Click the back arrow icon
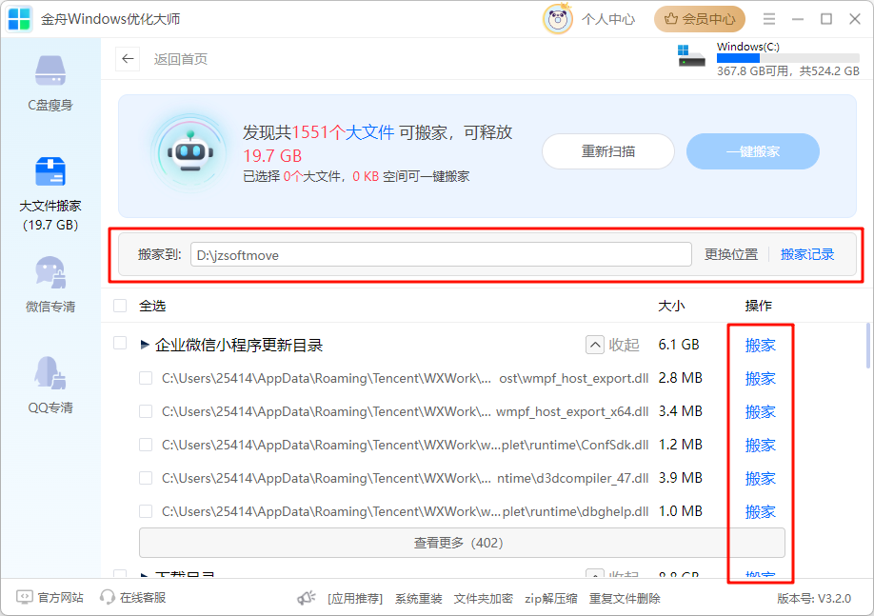Viewport: 874px width, 616px height. pyautogui.click(x=128, y=58)
